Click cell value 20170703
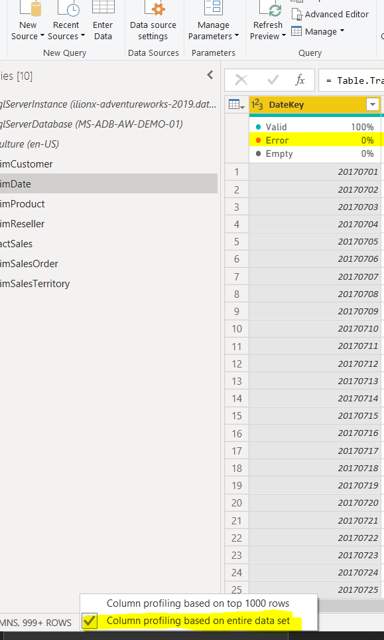Screen dimensions: 384x640 coord(315,207)
